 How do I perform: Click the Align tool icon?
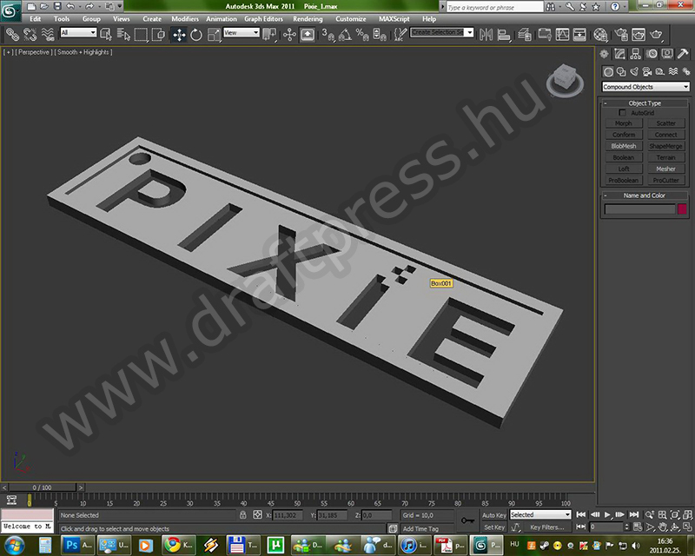point(504,35)
